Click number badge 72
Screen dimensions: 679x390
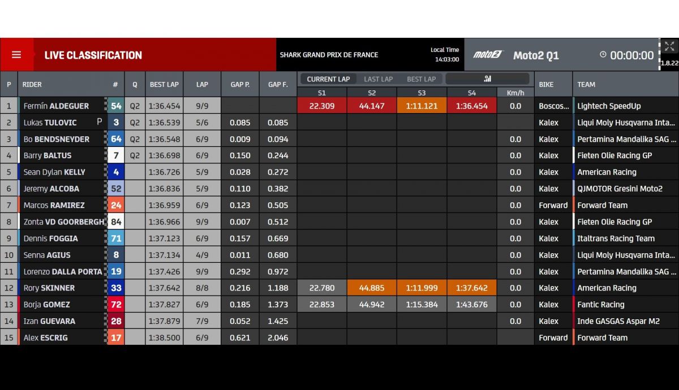[x=115, y=305]
